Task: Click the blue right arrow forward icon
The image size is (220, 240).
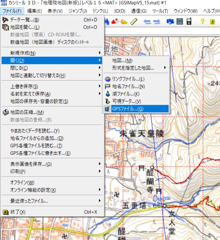Action: coord(157,22)
